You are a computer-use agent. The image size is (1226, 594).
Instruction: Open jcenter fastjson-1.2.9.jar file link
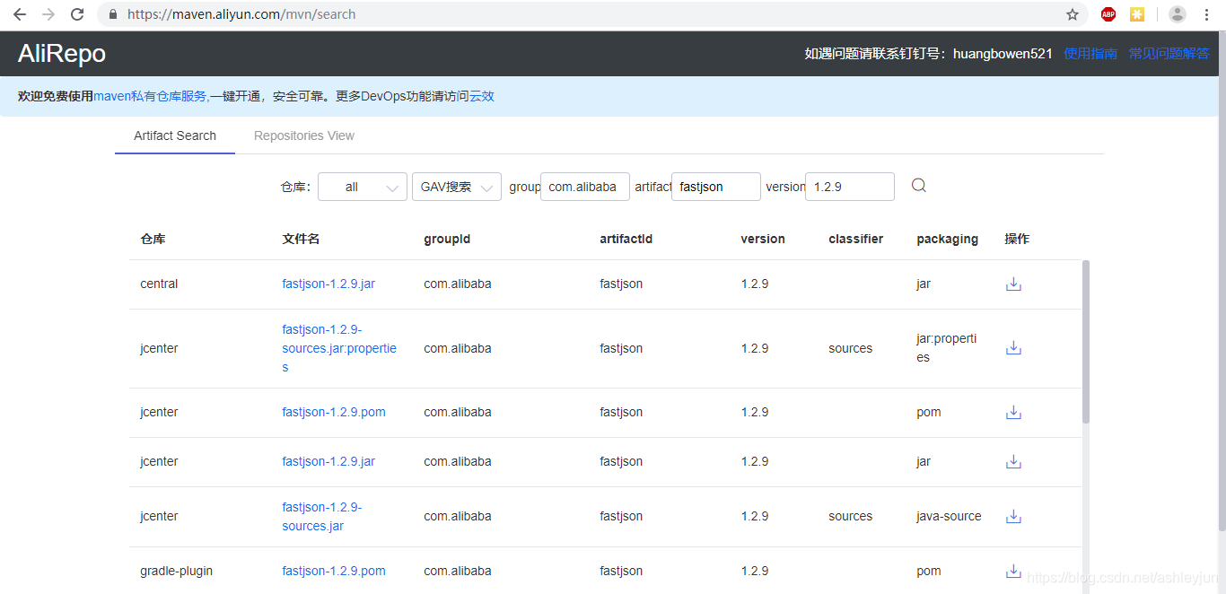(328, 462)
